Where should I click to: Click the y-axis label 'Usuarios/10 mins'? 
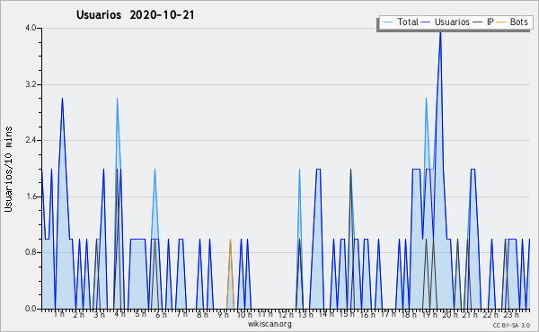tap(9, 170)
